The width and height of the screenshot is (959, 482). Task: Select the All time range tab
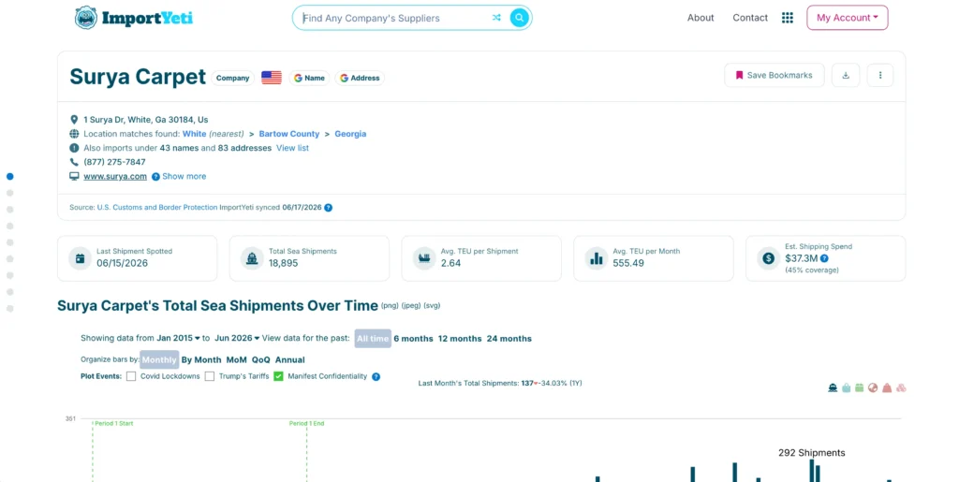(x=373, y=339)
